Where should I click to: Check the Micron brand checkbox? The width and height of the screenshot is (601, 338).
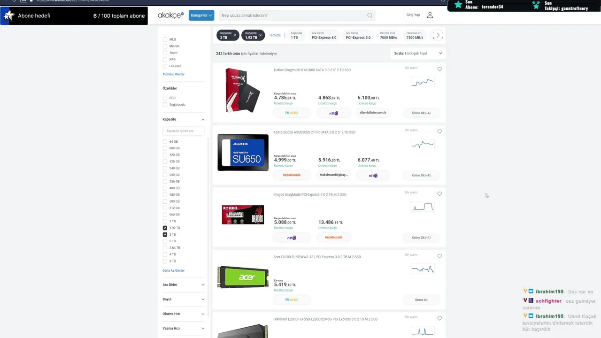[x=165, y=46]
